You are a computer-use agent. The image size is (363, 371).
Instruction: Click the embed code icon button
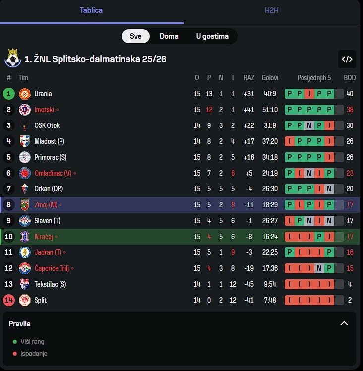pos(347,59)
